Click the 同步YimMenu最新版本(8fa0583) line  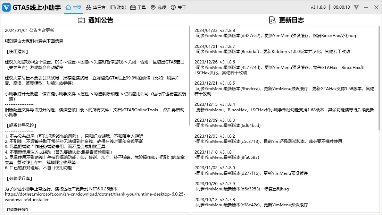pyautogui.click(x=227, y=157)
